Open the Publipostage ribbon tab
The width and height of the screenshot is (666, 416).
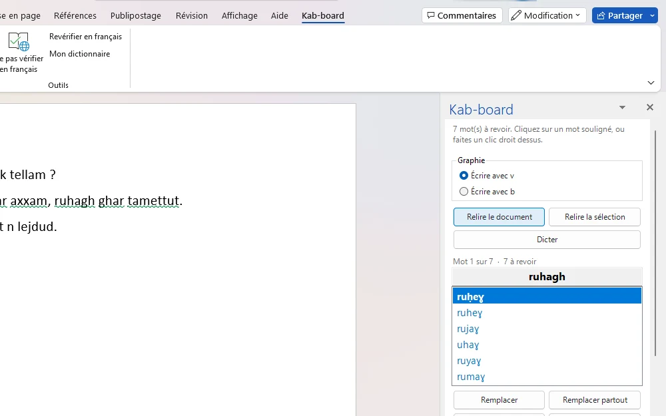135,16
